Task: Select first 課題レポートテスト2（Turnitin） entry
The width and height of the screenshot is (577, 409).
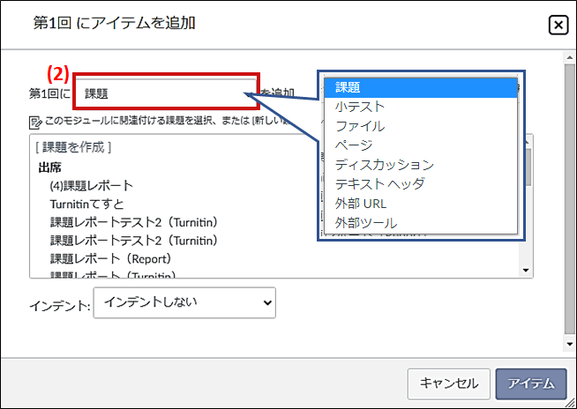Action: tap(133, 222)
